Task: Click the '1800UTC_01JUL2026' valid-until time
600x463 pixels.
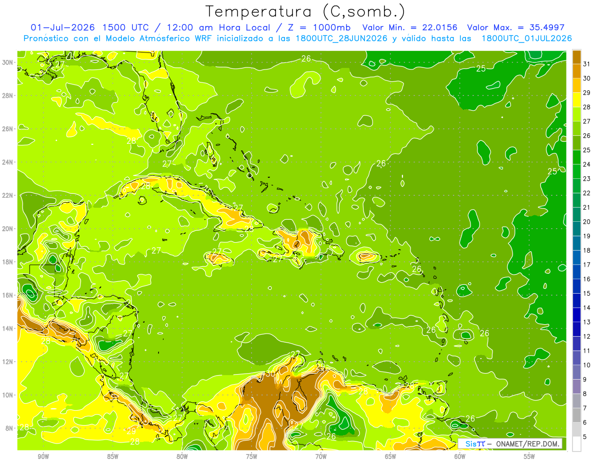Action: coord(526,38)
